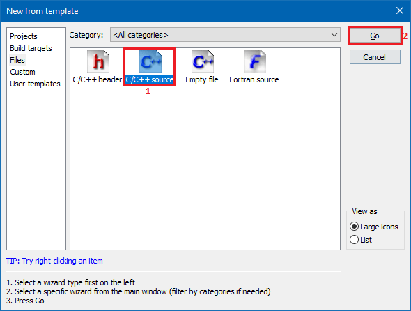Switch view to List mode
The height and width of the screenshot is (311, 411).
[x=361, y=240]
